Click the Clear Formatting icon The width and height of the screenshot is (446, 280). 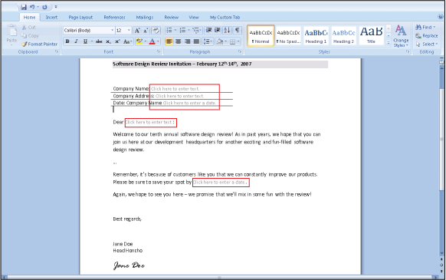[156, 30]
